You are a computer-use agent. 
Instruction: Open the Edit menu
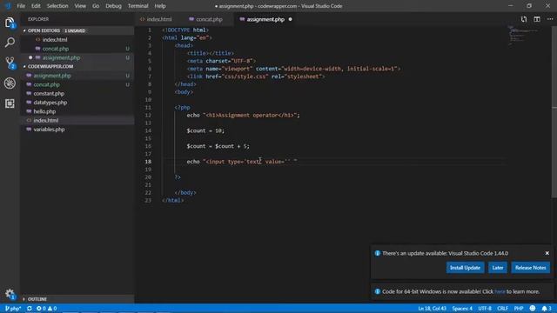[36, 6]
